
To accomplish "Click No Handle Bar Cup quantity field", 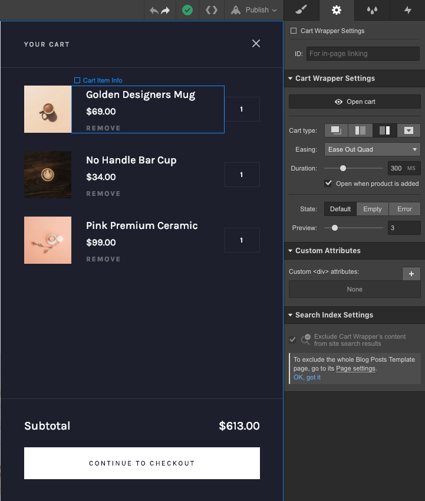I will [x=242, y=175].
